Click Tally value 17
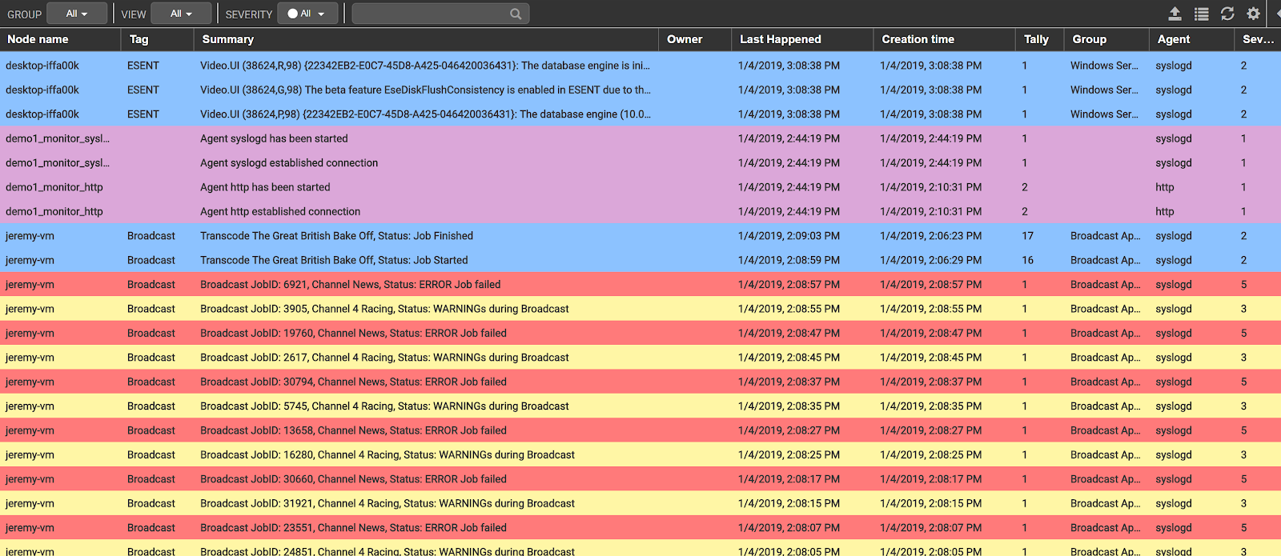Screen dimensions: 1281x556 pos(1027,236)
